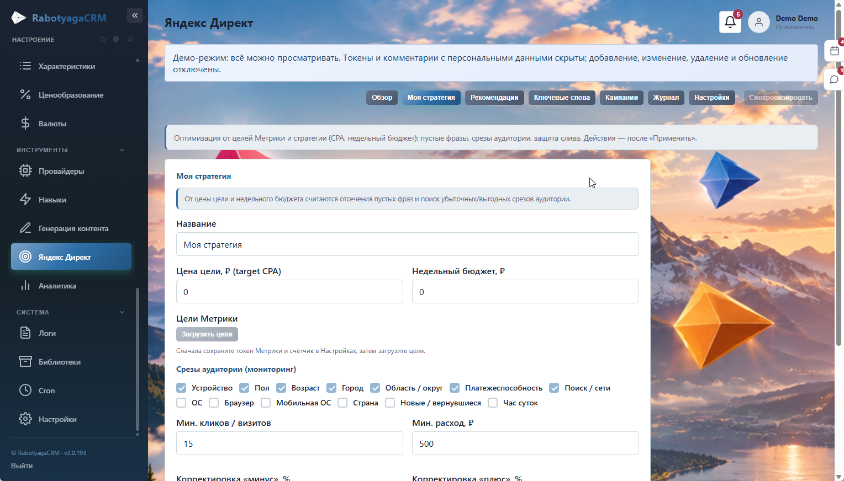Open the Demo Demo user avatar
The height and width of the screenshot is (481, 844).
759,22
